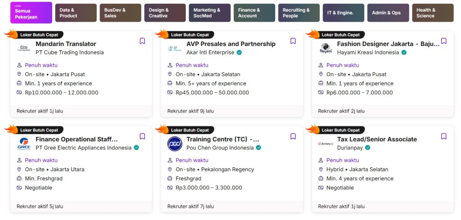Switch to Data & Product category
Viewport: 461px width, 220px height.
click(x=76, y=13)
